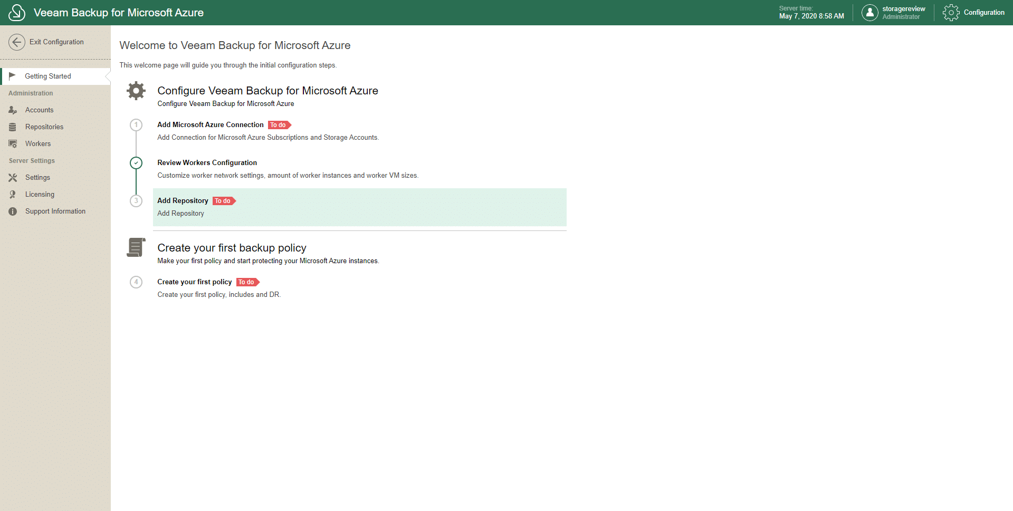Click the step 4 circle marker
This screenshot has width=1013, height=511.
tap(136, 282)
